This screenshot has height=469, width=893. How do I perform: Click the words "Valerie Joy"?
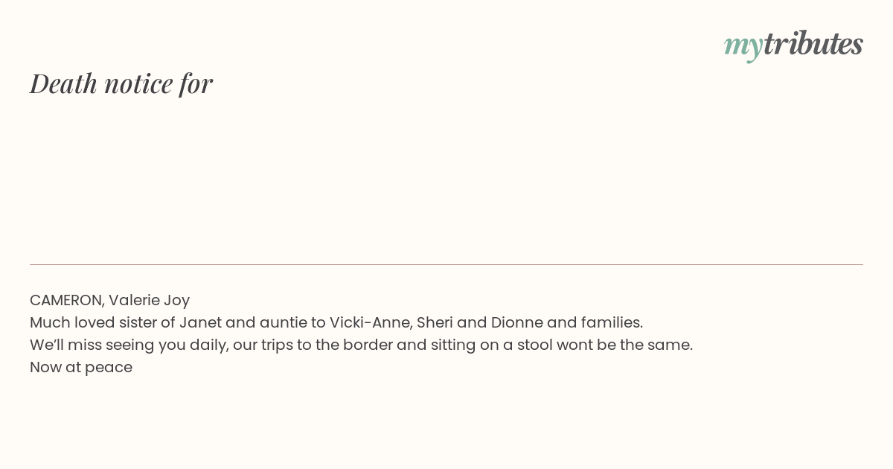point(150,301)
